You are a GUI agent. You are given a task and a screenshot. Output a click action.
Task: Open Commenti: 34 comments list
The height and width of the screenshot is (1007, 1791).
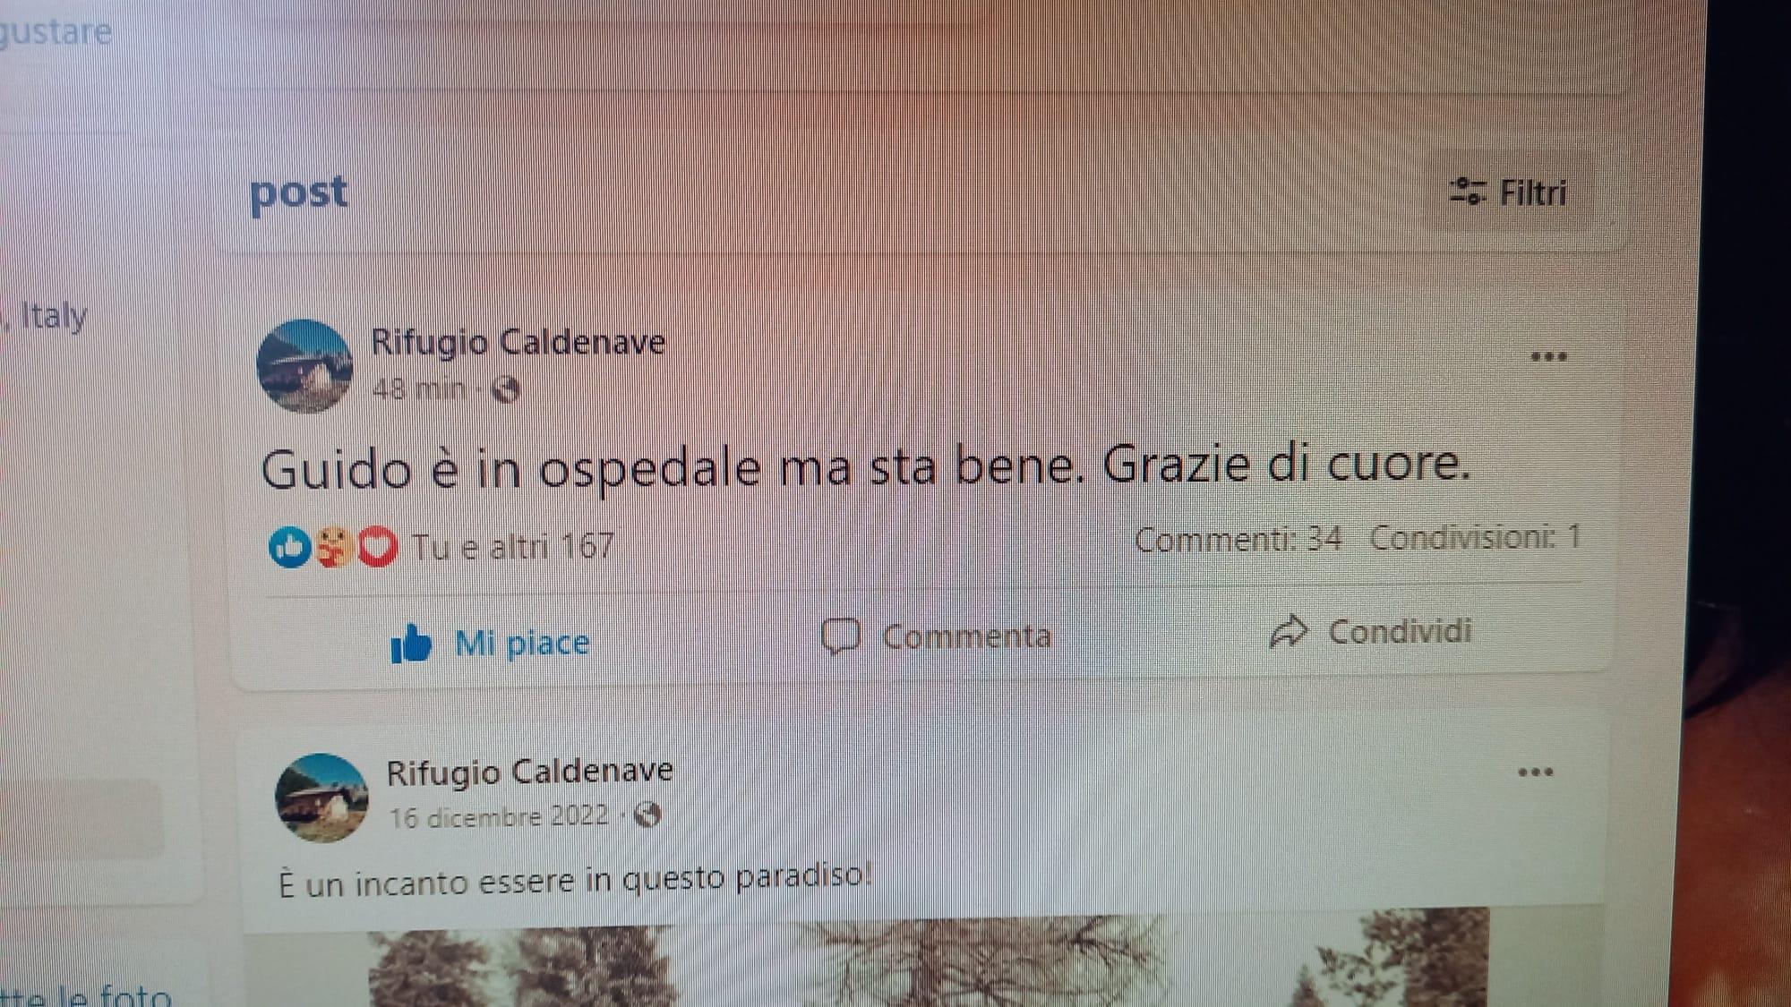tap(1238, 539)
